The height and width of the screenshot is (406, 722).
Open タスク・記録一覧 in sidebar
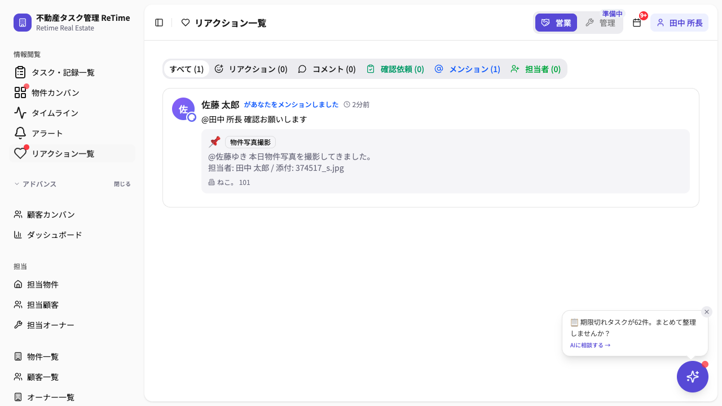72,72
